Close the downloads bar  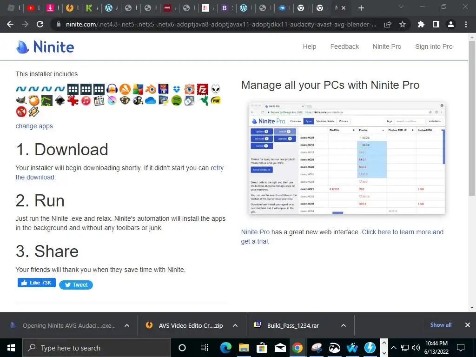point(468,325)
